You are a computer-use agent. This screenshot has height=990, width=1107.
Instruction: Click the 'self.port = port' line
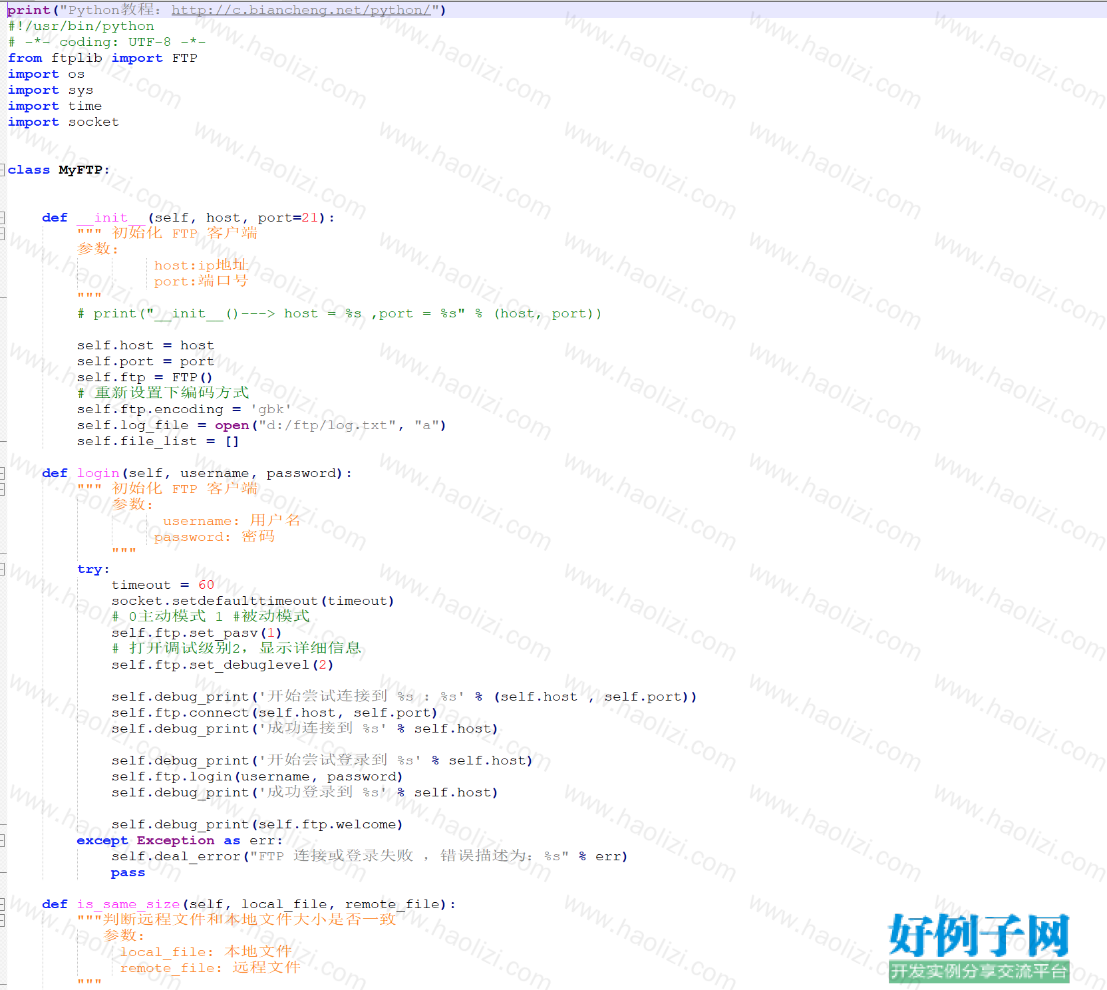146,361
